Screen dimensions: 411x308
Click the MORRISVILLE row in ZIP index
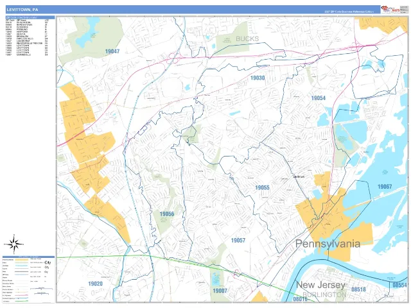point(27,55)
